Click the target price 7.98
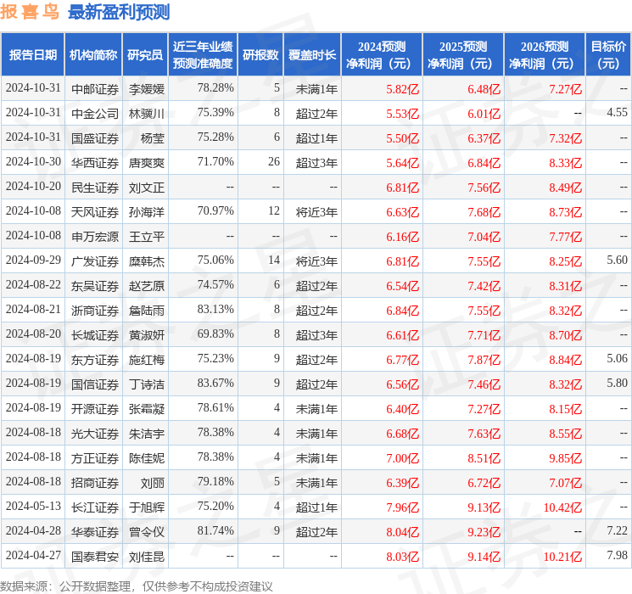 617,555
